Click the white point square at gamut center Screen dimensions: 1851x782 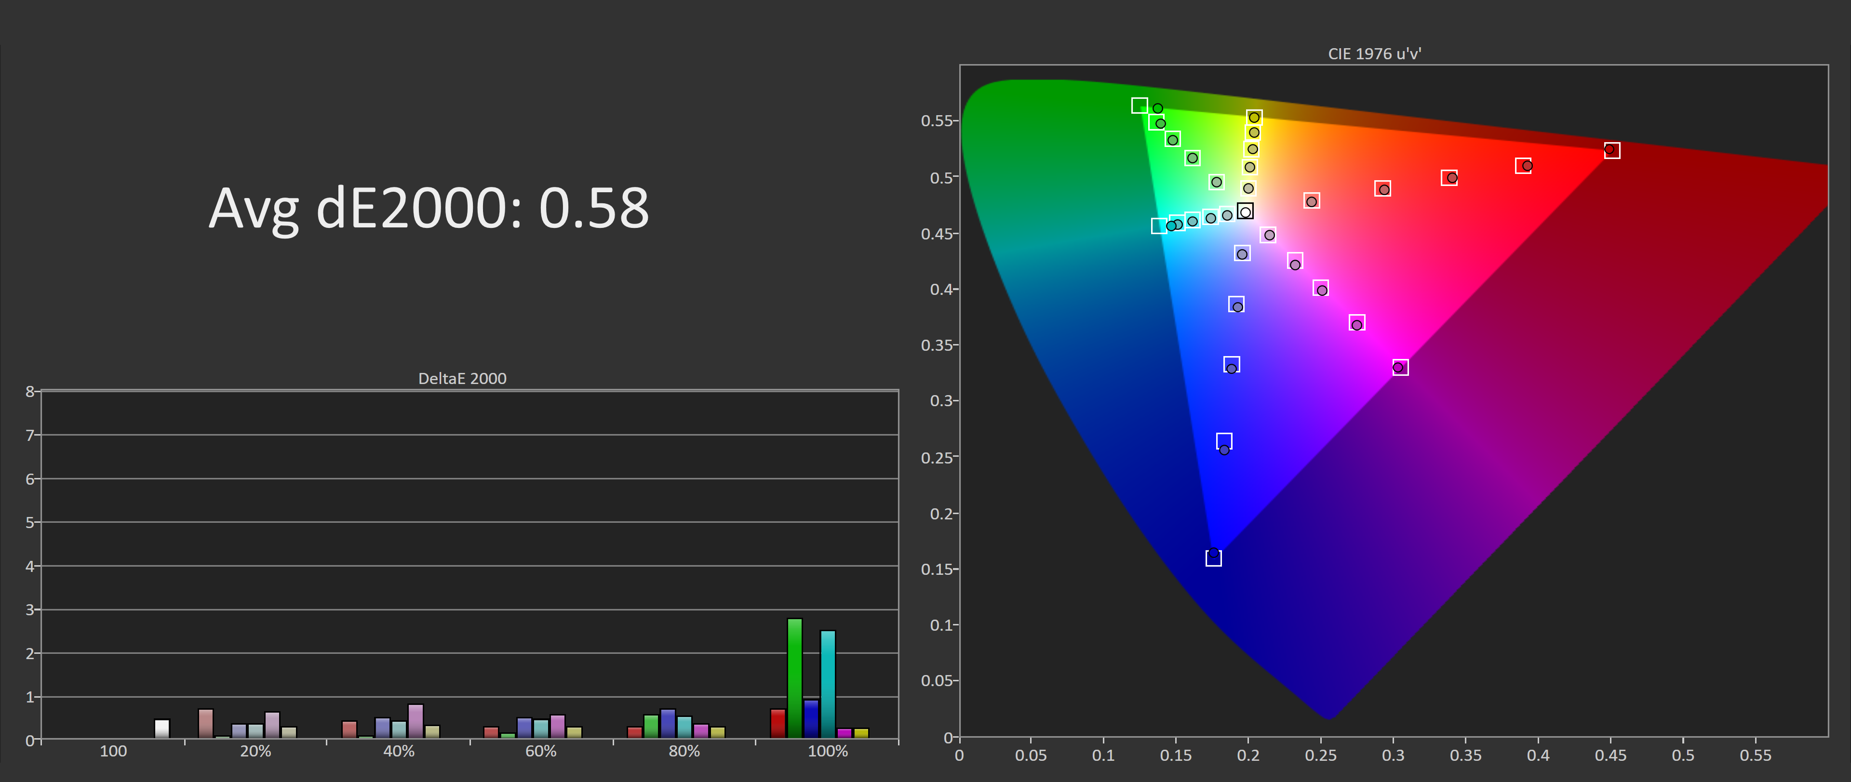point(1245,211)
